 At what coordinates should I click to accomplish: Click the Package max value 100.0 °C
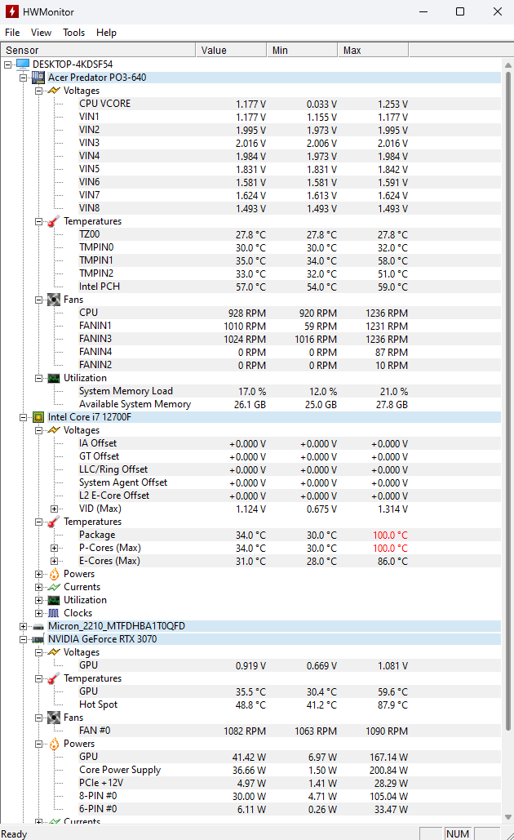(390, 536)
